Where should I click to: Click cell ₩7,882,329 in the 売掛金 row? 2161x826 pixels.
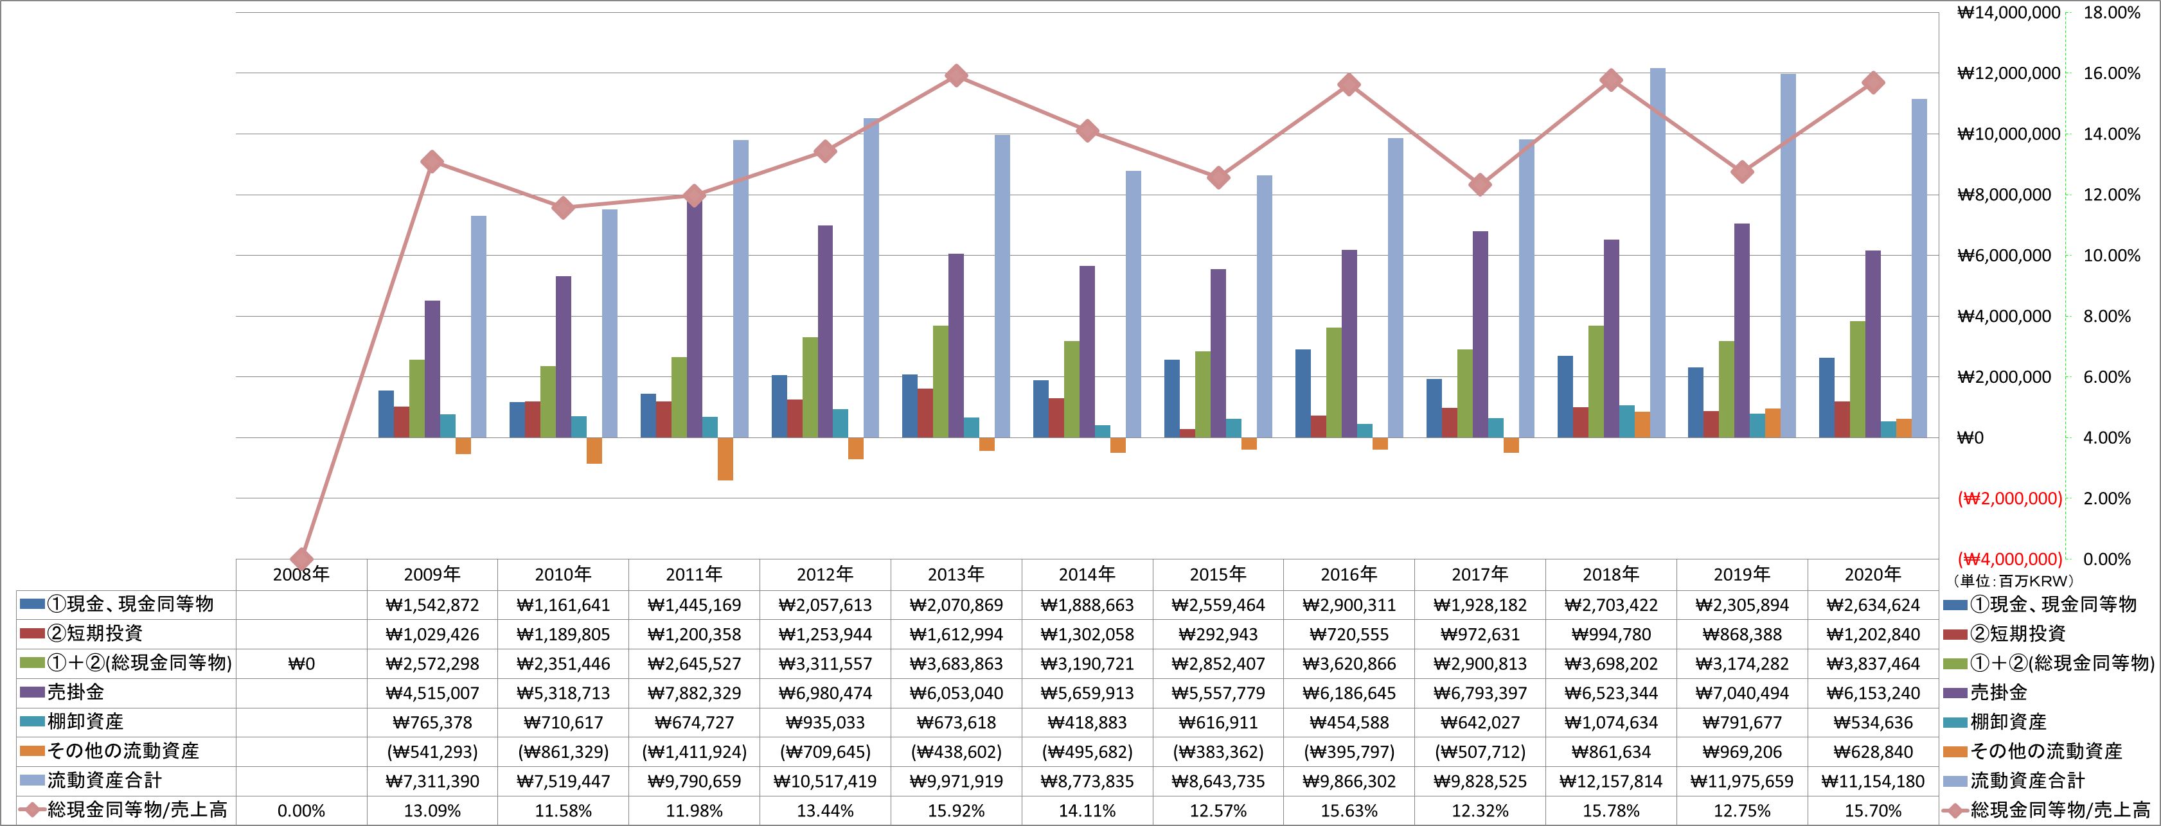(x=694, y=692)
